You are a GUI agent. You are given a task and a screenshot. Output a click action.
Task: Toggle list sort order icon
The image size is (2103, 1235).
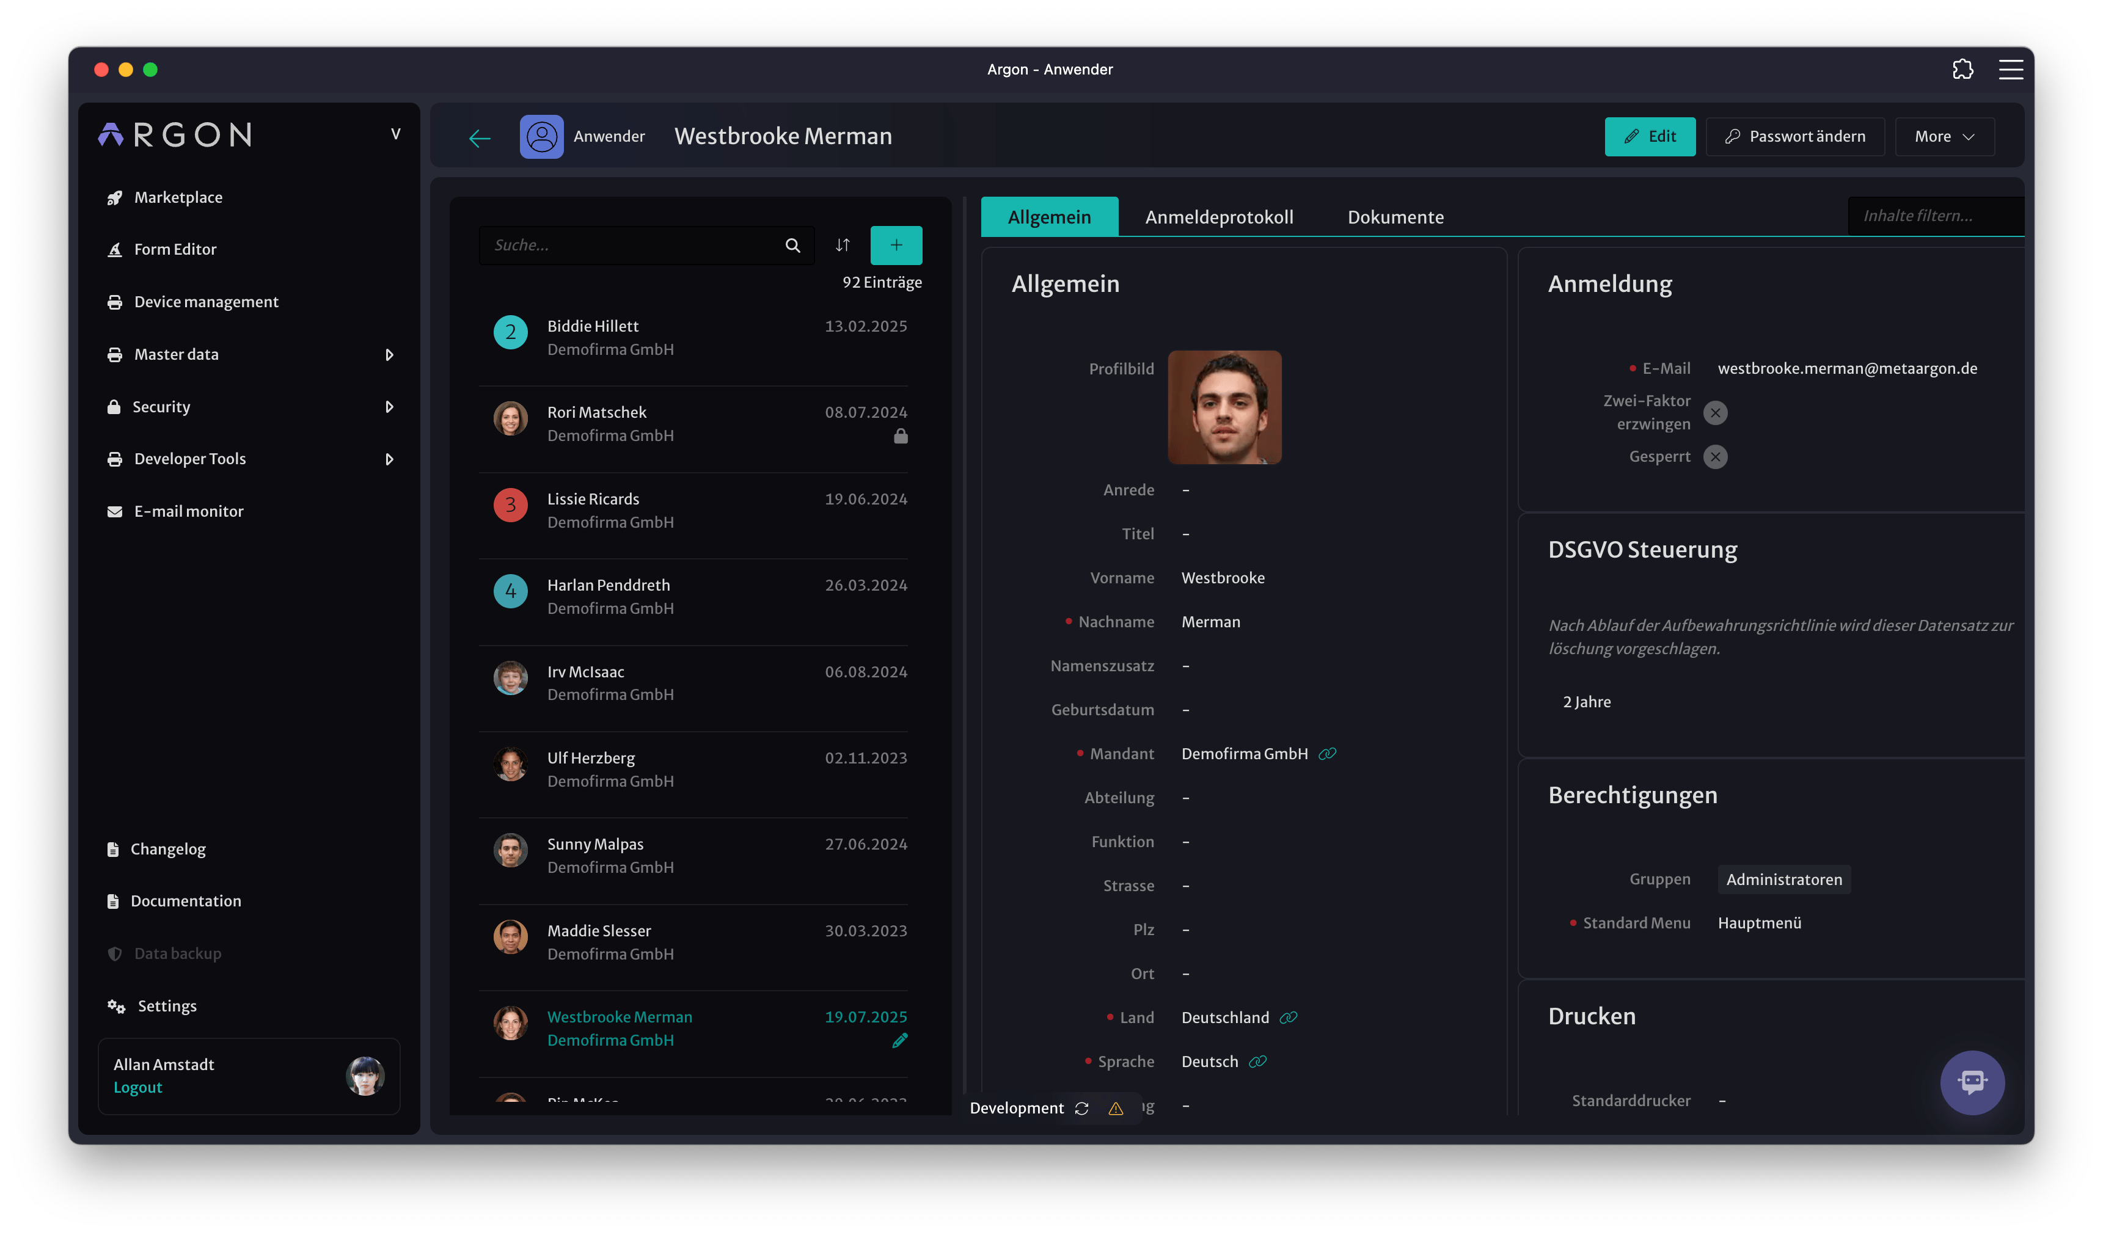pos(842,246)
